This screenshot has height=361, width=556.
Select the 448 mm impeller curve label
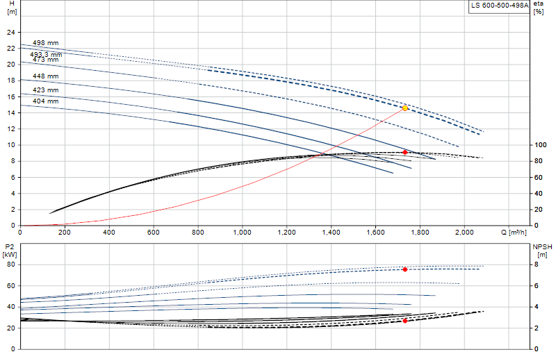[45, 76]
